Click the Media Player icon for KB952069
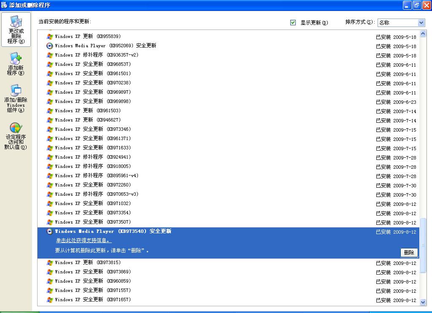432x313 pixels. click(x=50, y=46)
